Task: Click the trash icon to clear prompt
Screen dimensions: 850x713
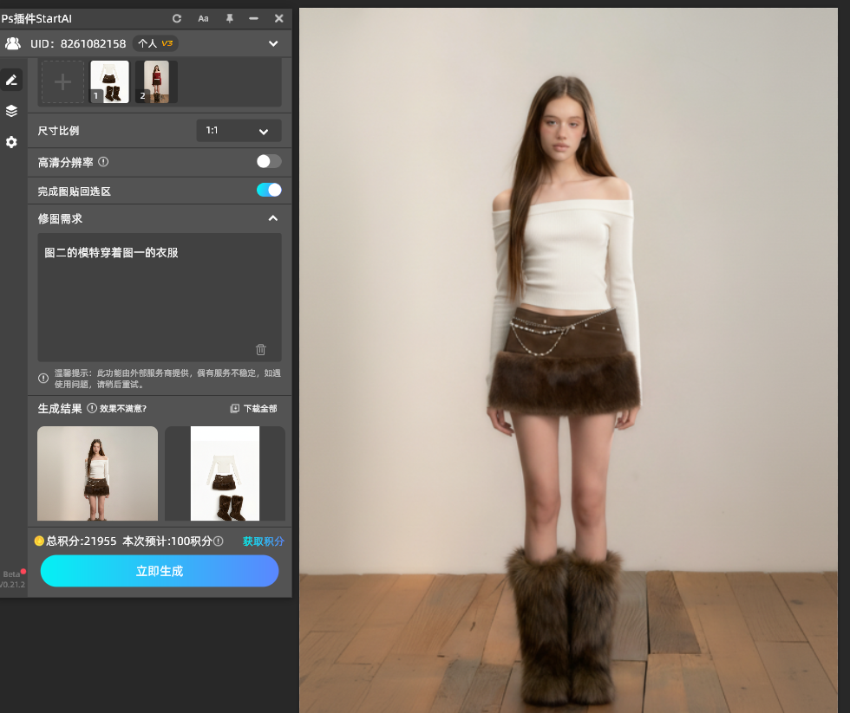Action: [261, 350]
